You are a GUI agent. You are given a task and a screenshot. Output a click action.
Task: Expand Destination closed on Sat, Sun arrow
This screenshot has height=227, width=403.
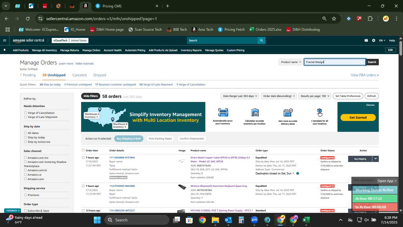[293, 174]
